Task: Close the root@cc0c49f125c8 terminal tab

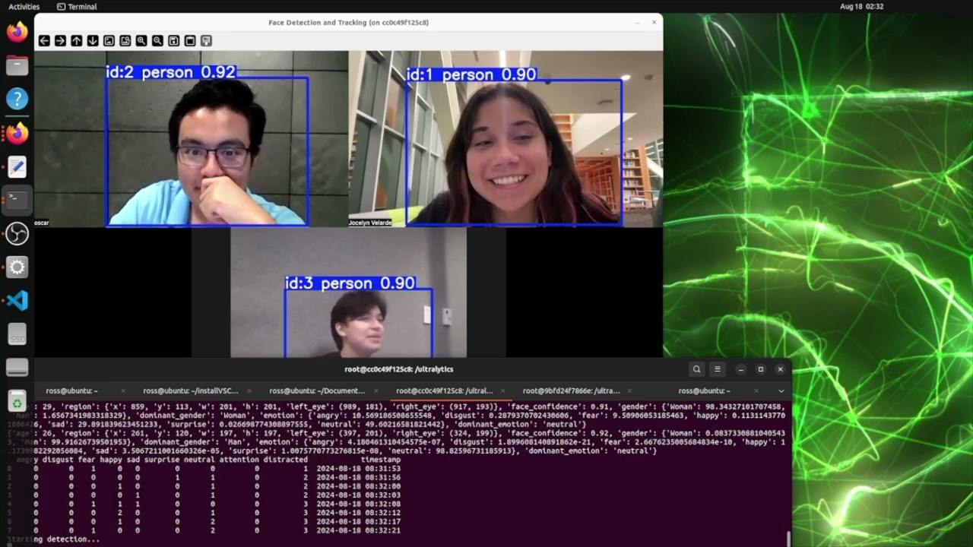Action: click(502, 390)
